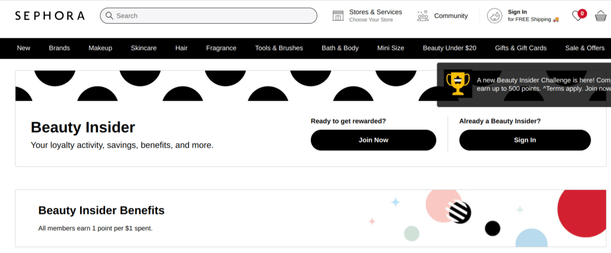611x253 pixels.
Task: Focus the Search input field
Action: point(208,16)
